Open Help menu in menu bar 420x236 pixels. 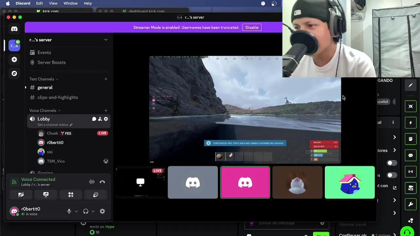tap(88, 3)
